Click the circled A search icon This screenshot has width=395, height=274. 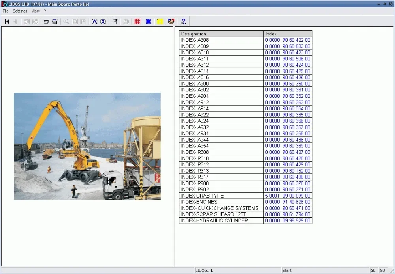[x=94, y=21]
